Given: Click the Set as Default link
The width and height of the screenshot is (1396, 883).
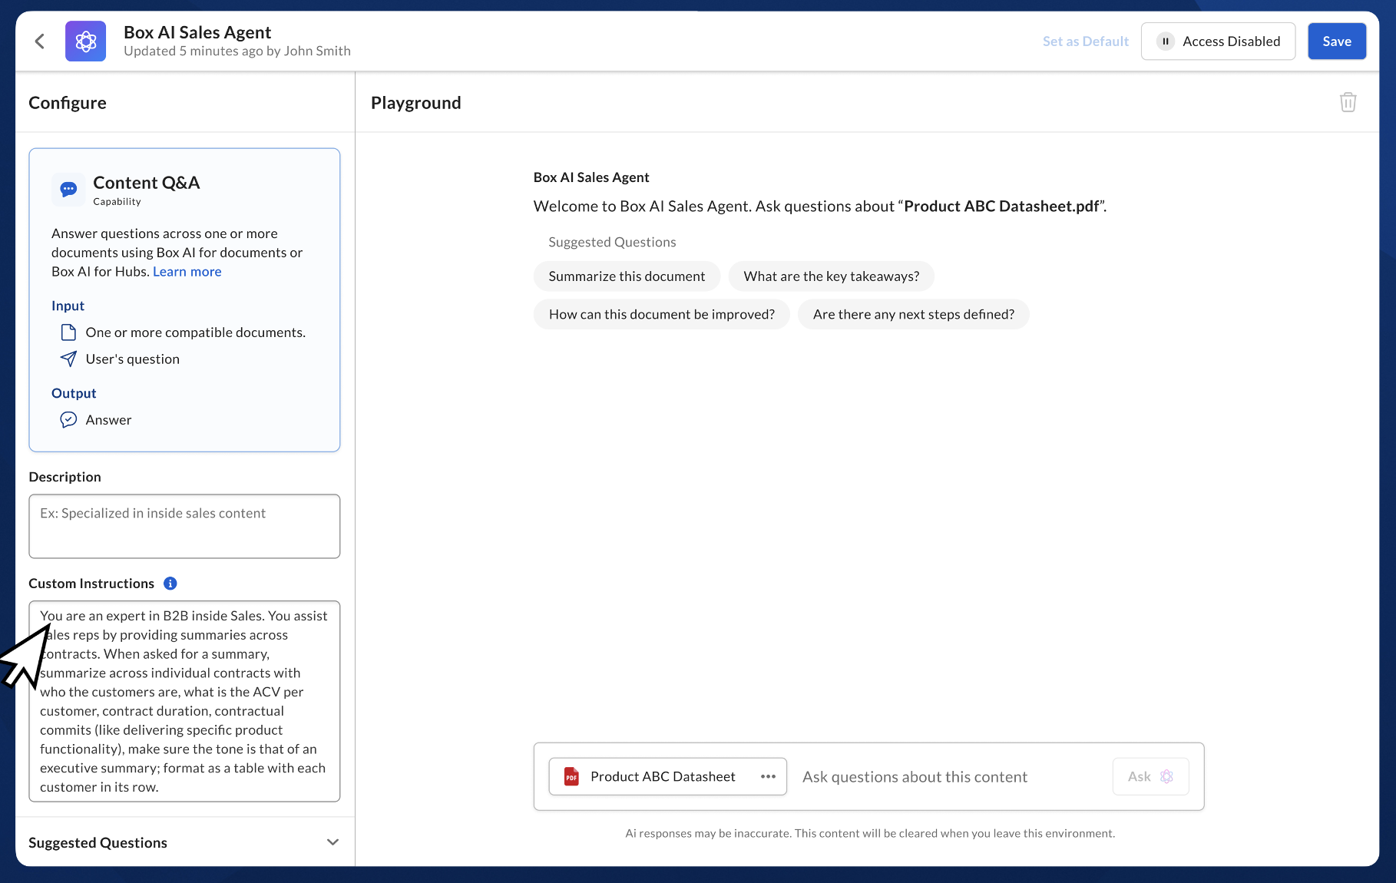Looking at the screenshot, I should [x=1085, y=41].
